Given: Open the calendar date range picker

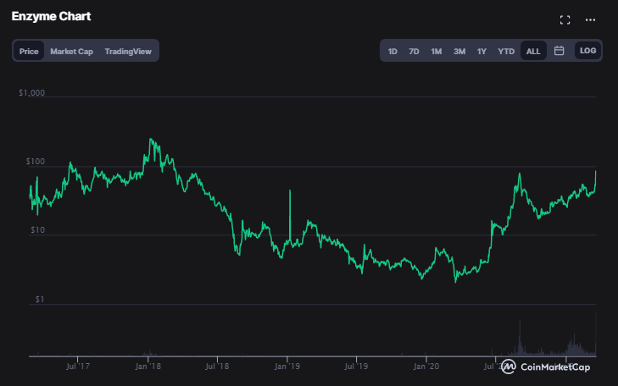Looking at the screenshot, I should (560, 51).
